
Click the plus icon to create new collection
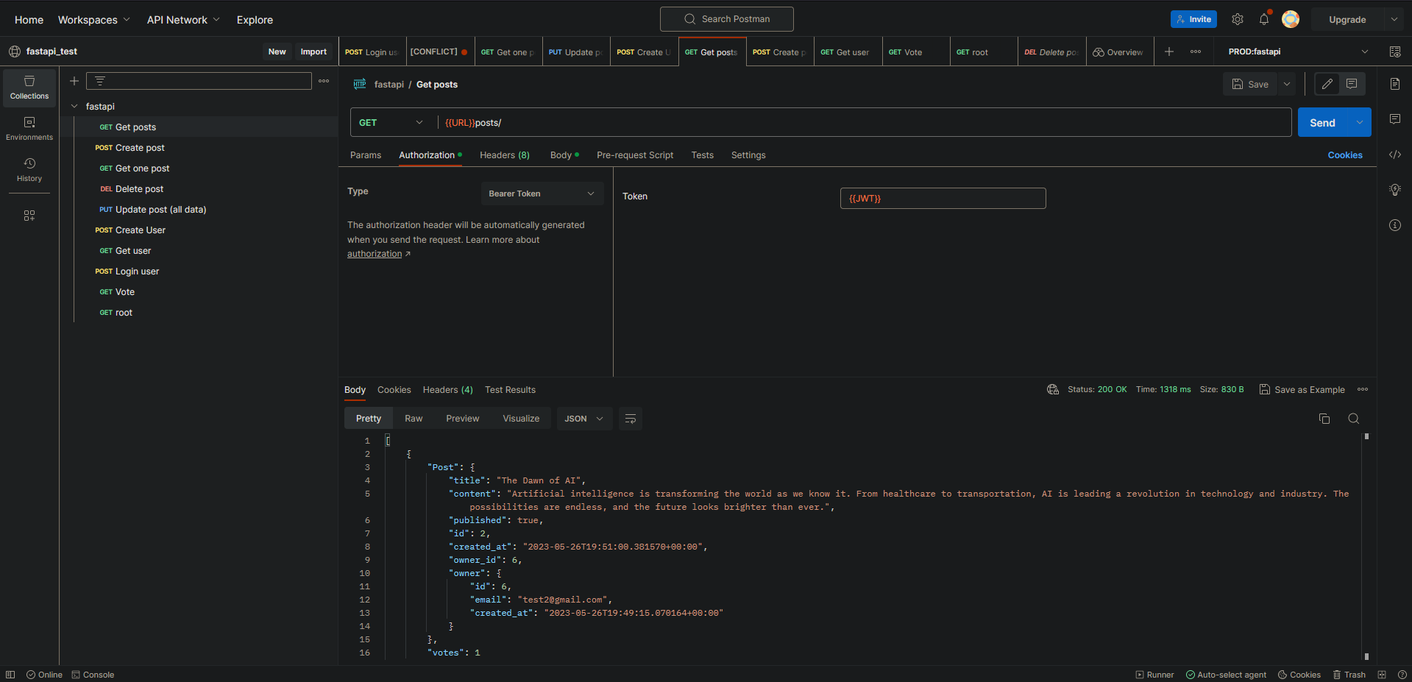(74, 81)
